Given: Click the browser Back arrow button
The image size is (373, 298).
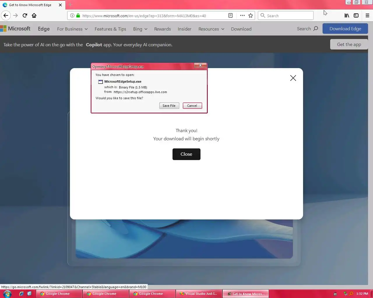Looking at the screenshot, I should pyautogui.click(x=6, y=15).
